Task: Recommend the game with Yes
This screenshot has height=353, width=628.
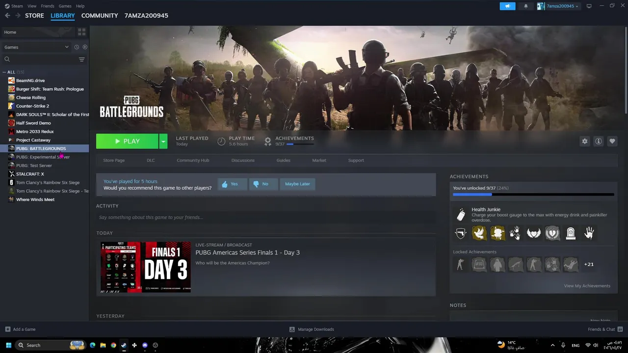Action: point(232,184)
